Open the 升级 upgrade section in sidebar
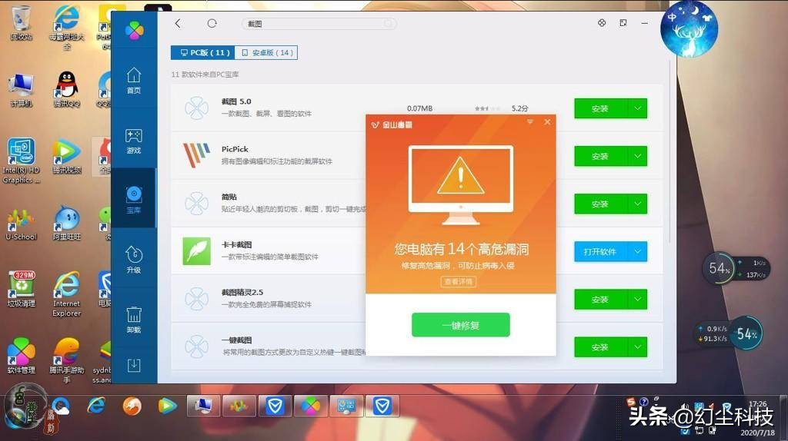Screen dimensions: 788x441 (134, 260)
